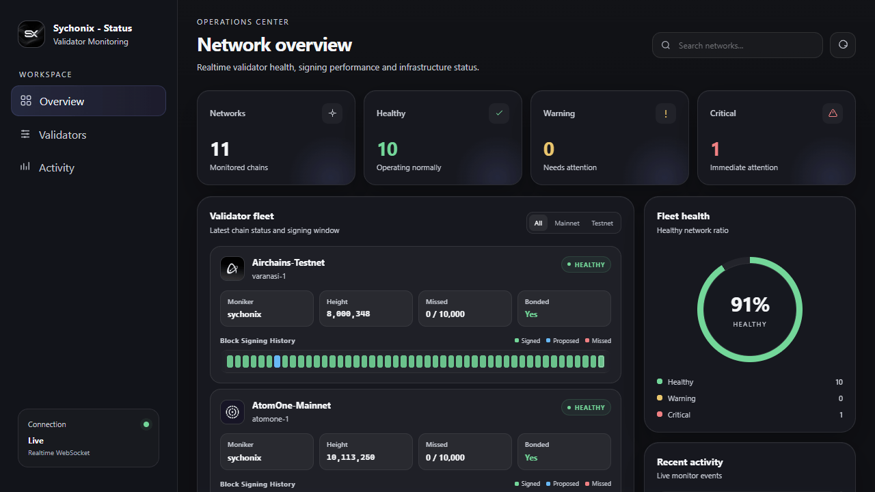Image resolution: width=875 pixels, height=492 pixels.
Task: Click AtomOne-Mainnet HEALTHY status badge
Action: pyautogui.click(x=586, y=407)
